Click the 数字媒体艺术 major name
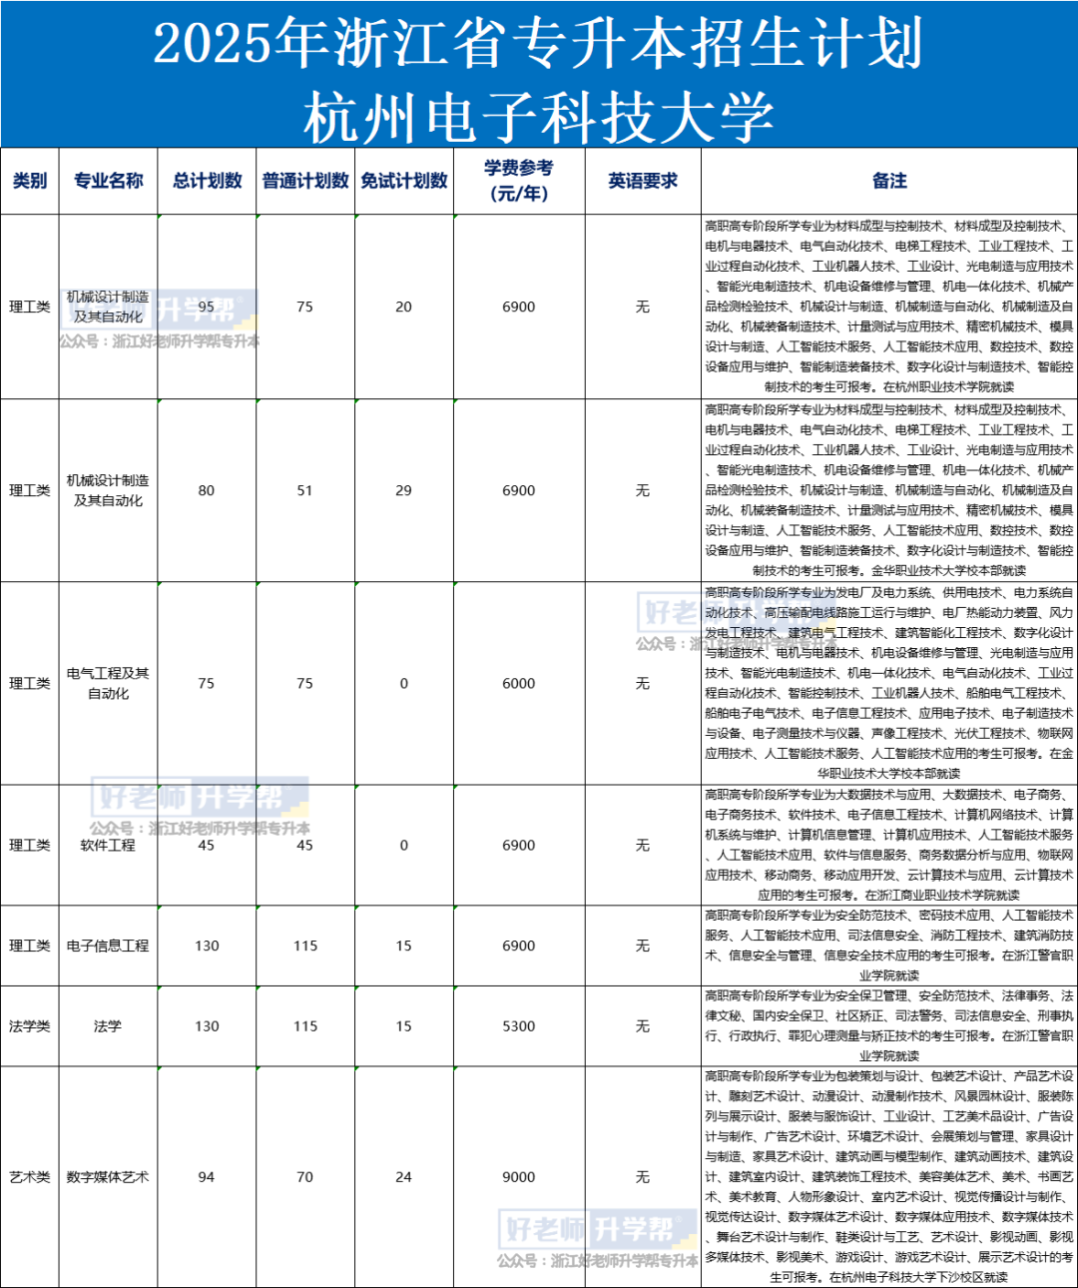Screen dimensions: 1078x1288 click(x=108, y=1177)
